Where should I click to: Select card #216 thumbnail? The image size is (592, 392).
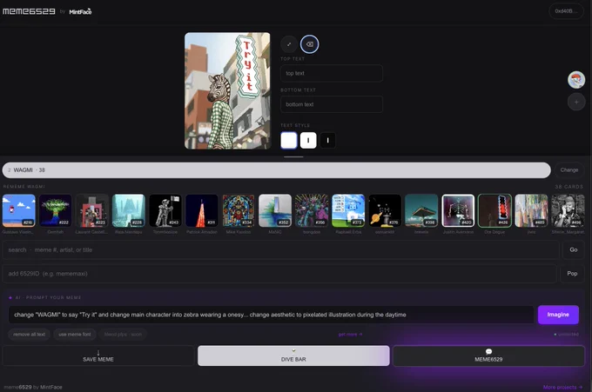19,210
